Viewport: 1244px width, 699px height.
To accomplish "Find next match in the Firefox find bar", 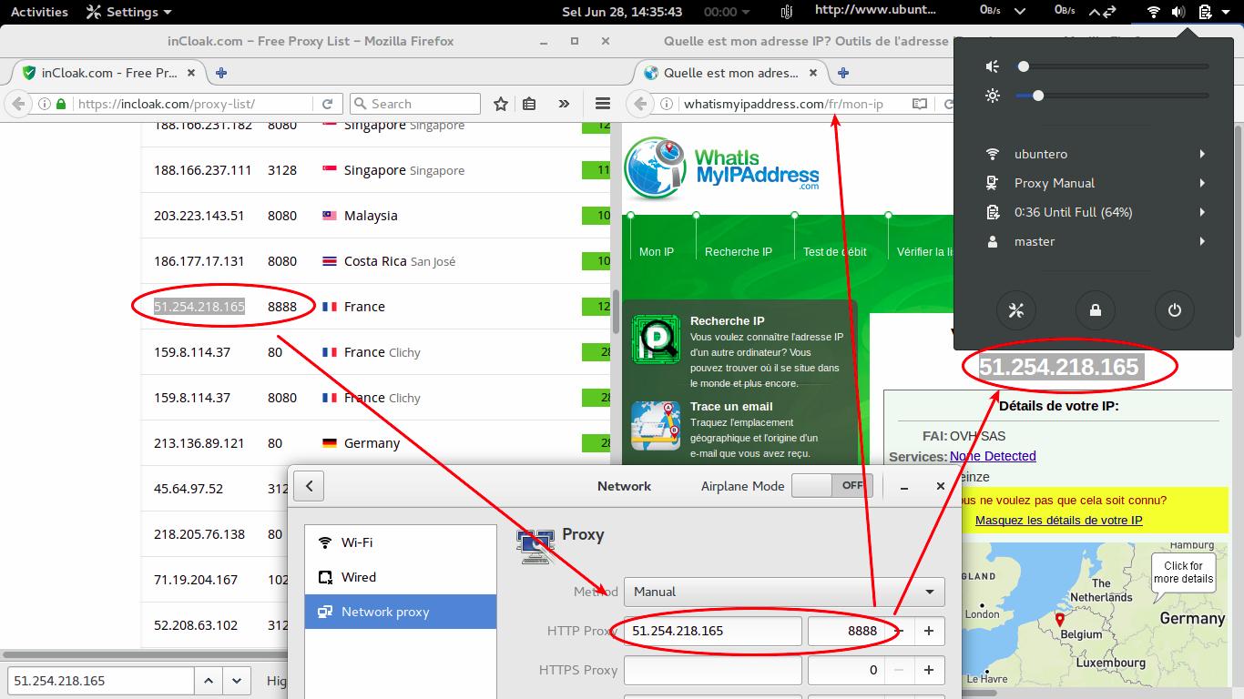I will point(237,680).
